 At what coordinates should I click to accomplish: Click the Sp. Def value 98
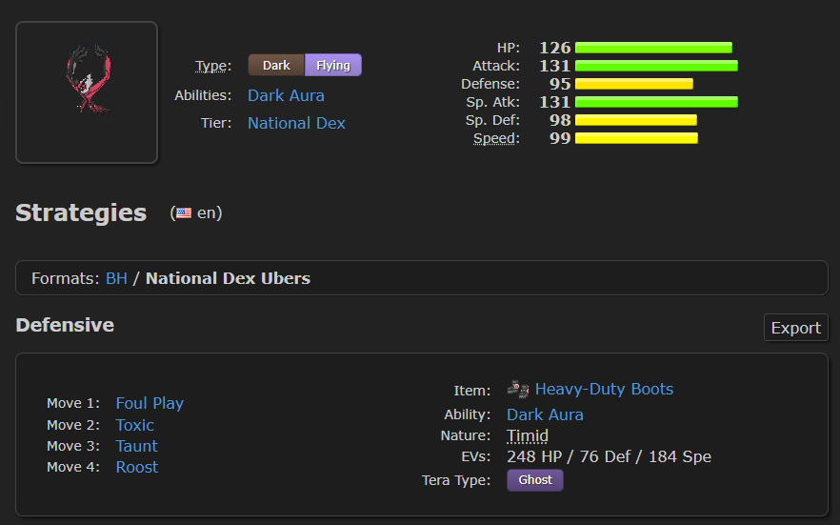(x=560, y=120)
